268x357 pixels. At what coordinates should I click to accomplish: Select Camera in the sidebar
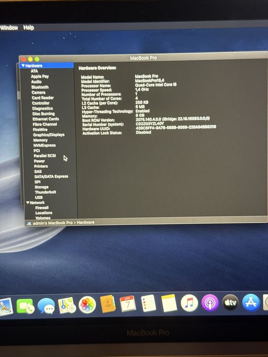click(x=38, y=92)
